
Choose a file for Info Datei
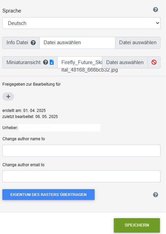click(138, 43)
